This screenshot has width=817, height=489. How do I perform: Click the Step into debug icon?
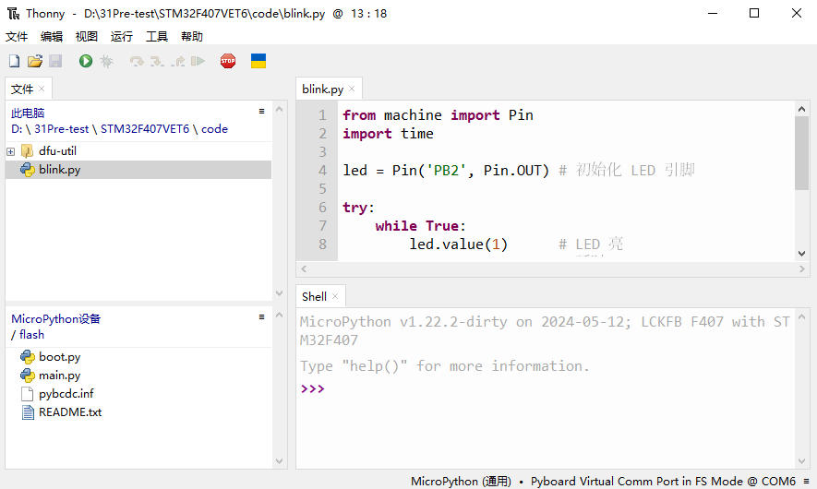(x=157, y=62)
